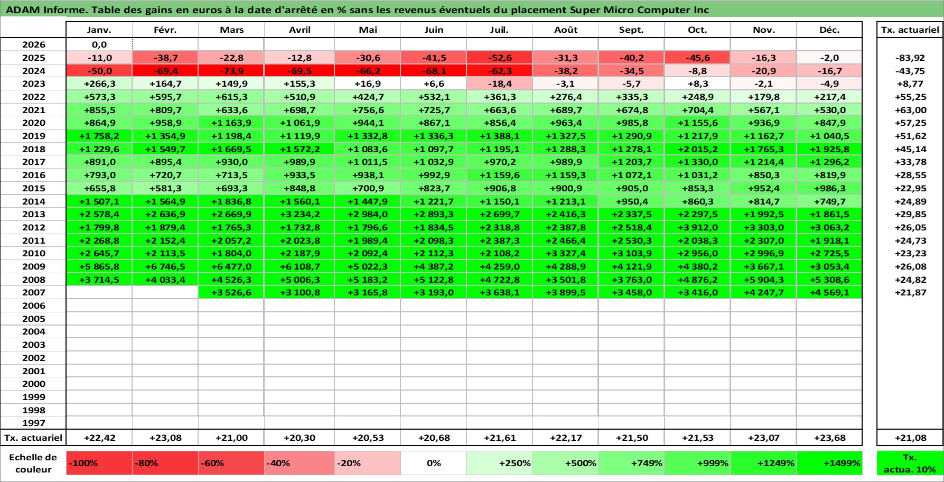
Task: Click the +1 836,8 cell in 2014
Action: point(231,201)
